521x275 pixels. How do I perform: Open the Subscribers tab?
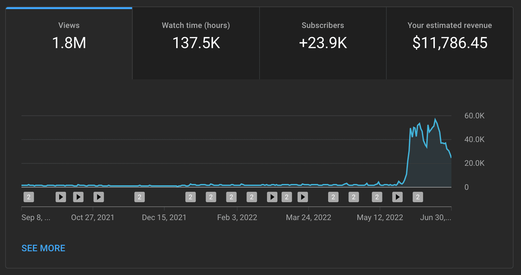click(323, 36)
